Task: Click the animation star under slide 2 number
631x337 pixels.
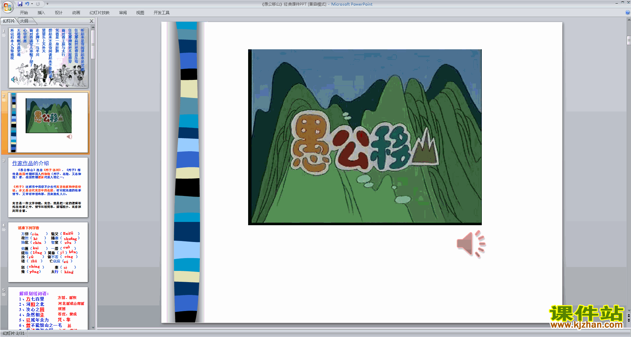Action: tap(4, 100)
